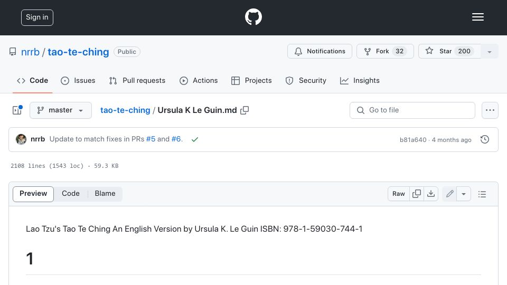
Task: Open the Raw file view
Action: pos(398,194)
